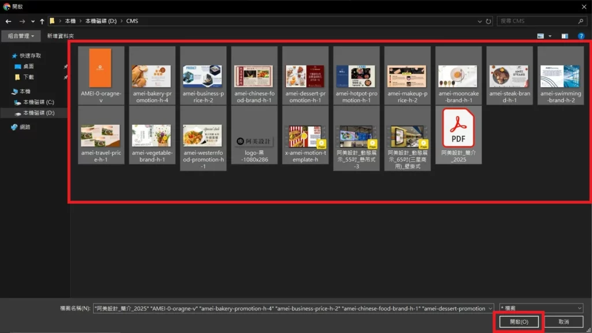592x333 pixels.
Task: Click the search magnifier icon
Action: [x=581, y=21]
